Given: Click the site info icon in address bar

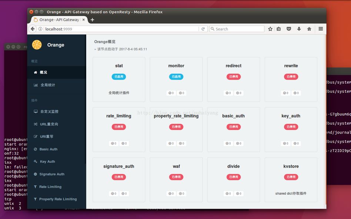Looking at the screenshot, I should [x=40, y=29].
